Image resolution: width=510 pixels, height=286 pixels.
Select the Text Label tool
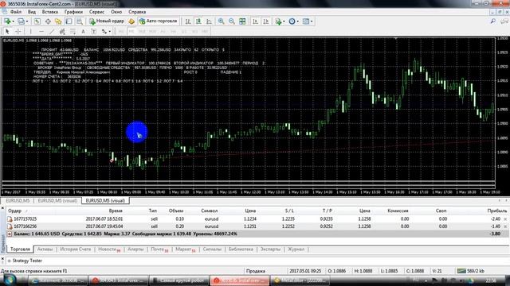94,31
